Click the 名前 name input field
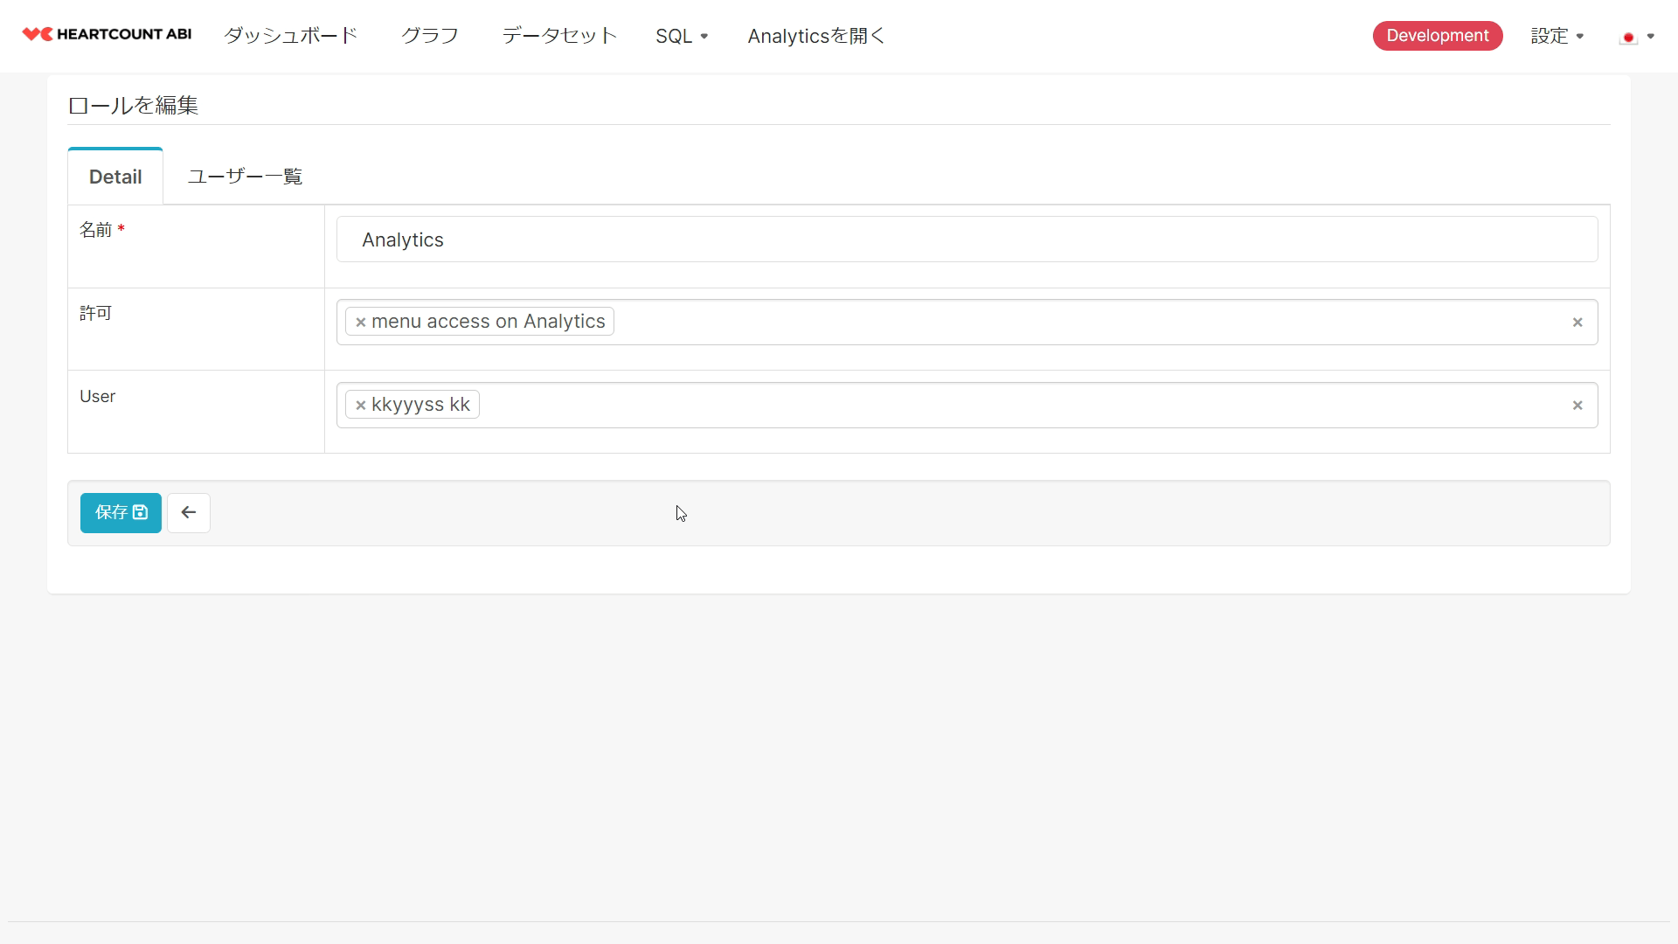1678x944 pixels. click(x=967, y=239)
